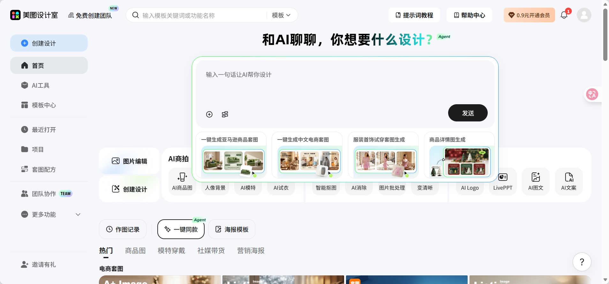Screen dimensions: 609x284
Task: Click the notification bell icon
Action: click(564, 15)
